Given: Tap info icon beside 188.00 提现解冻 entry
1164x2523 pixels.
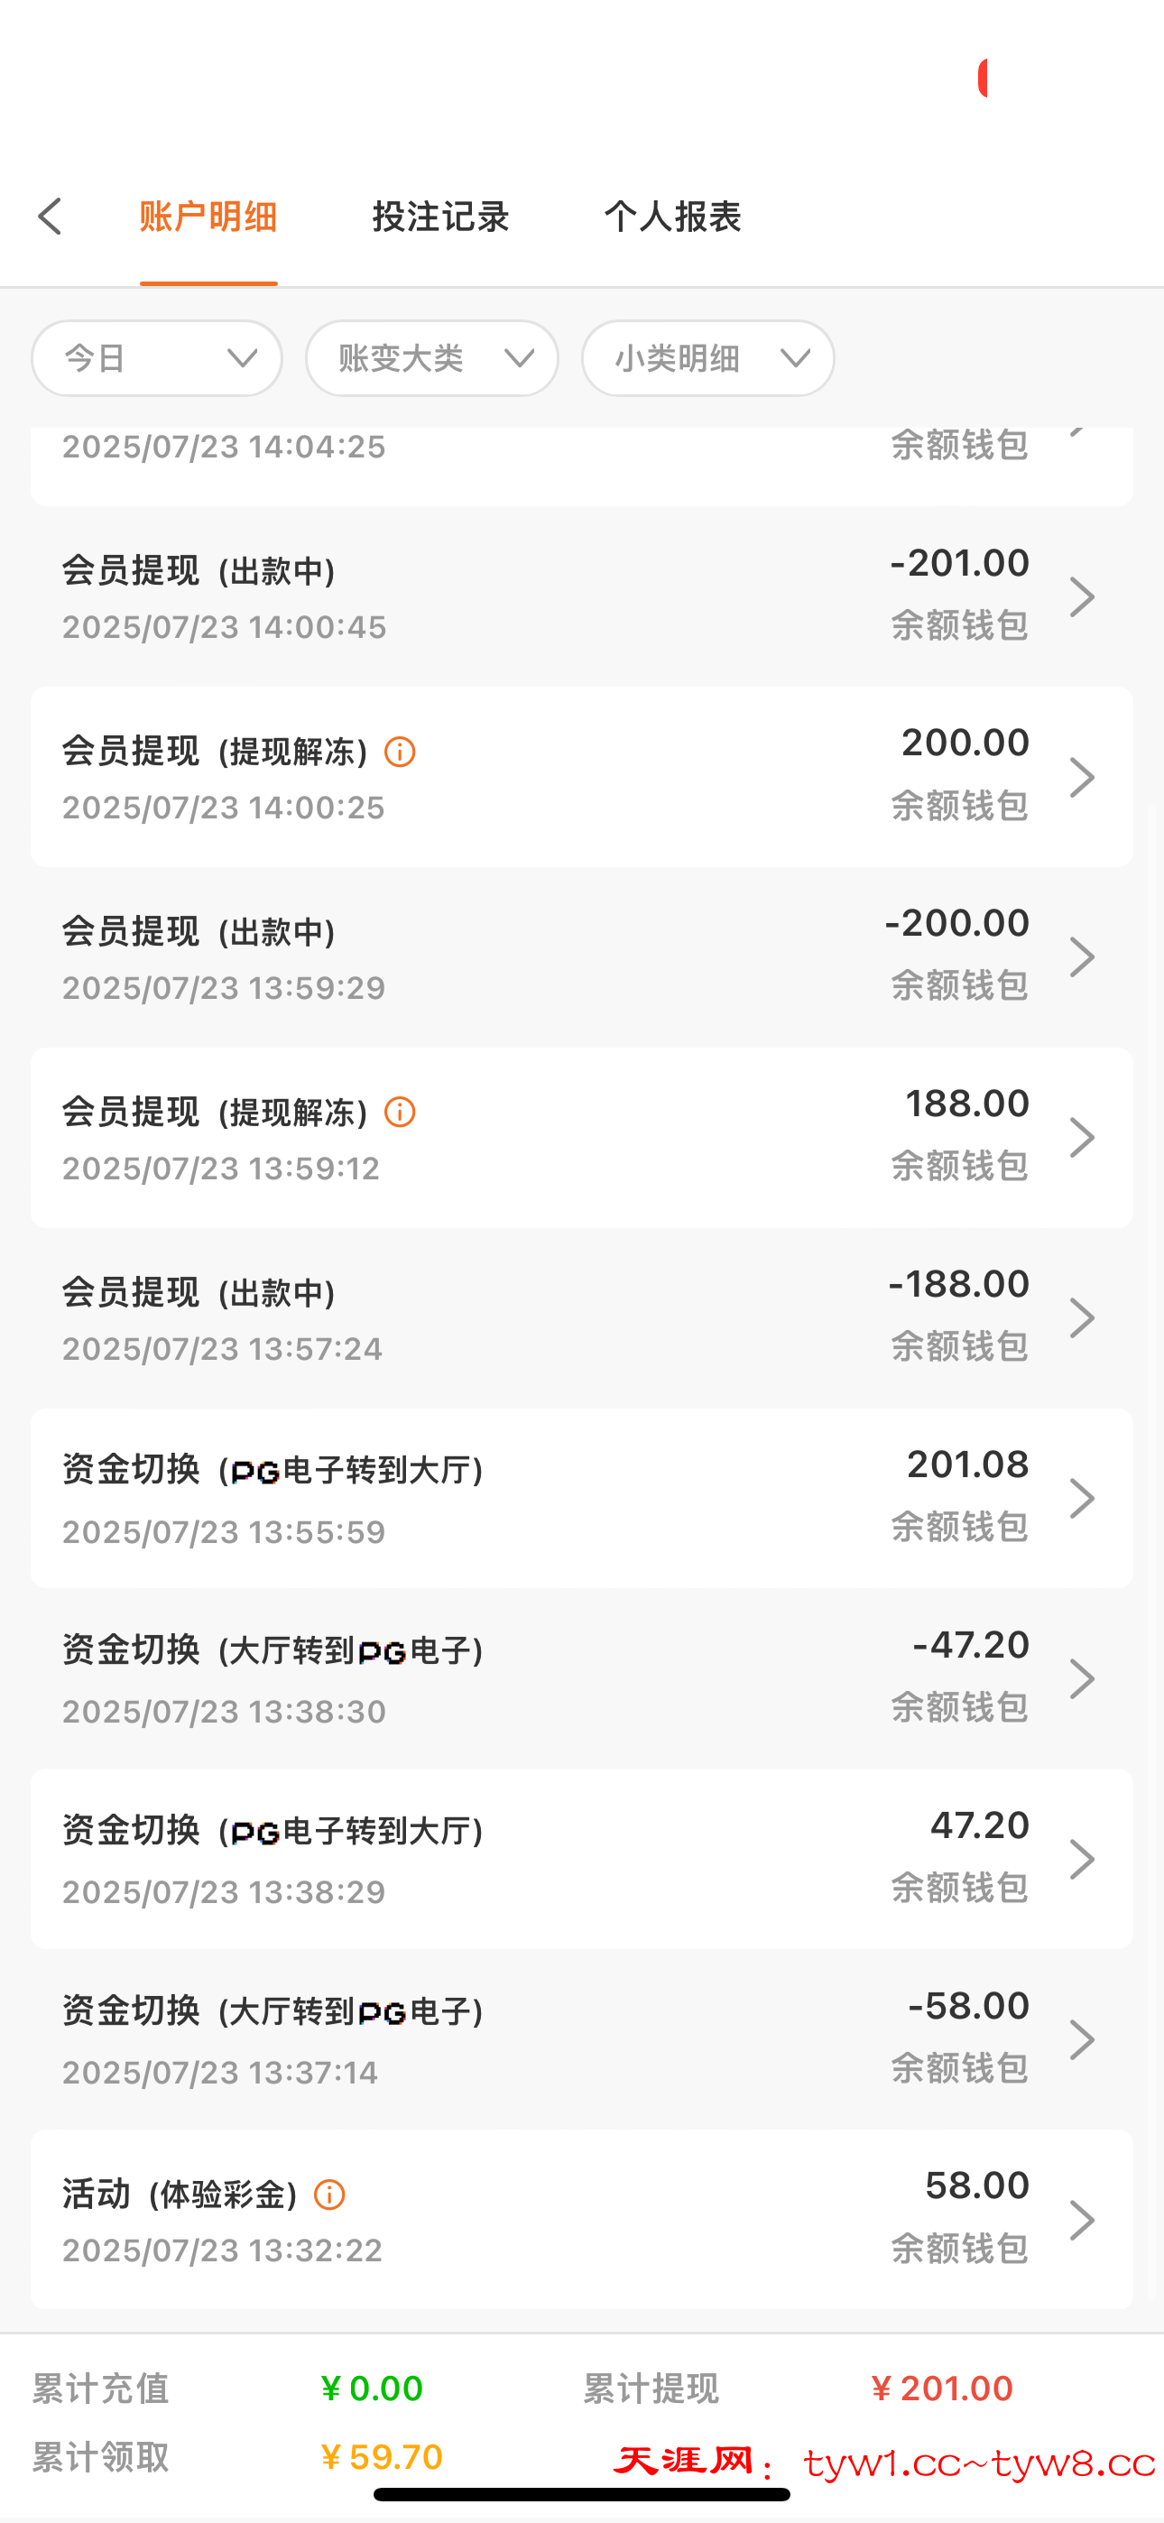Looking at the screenshot, I should [x=400, y=1113].
